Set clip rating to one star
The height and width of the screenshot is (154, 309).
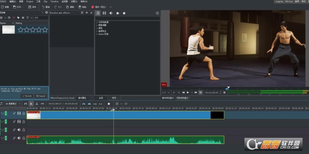[21, 30]
